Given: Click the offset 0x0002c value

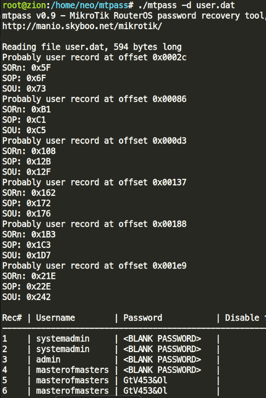Looking at the screenshot, I should pos(169,58).
